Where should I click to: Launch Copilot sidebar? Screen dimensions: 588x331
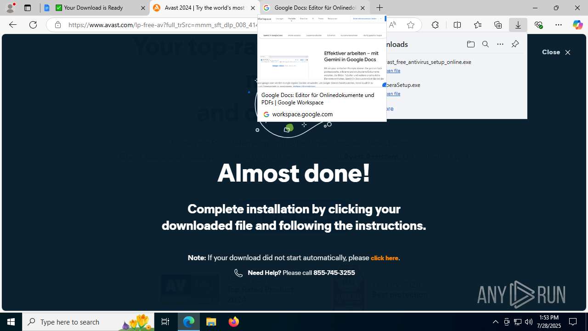pyautogui.click(x=578, y=25)
